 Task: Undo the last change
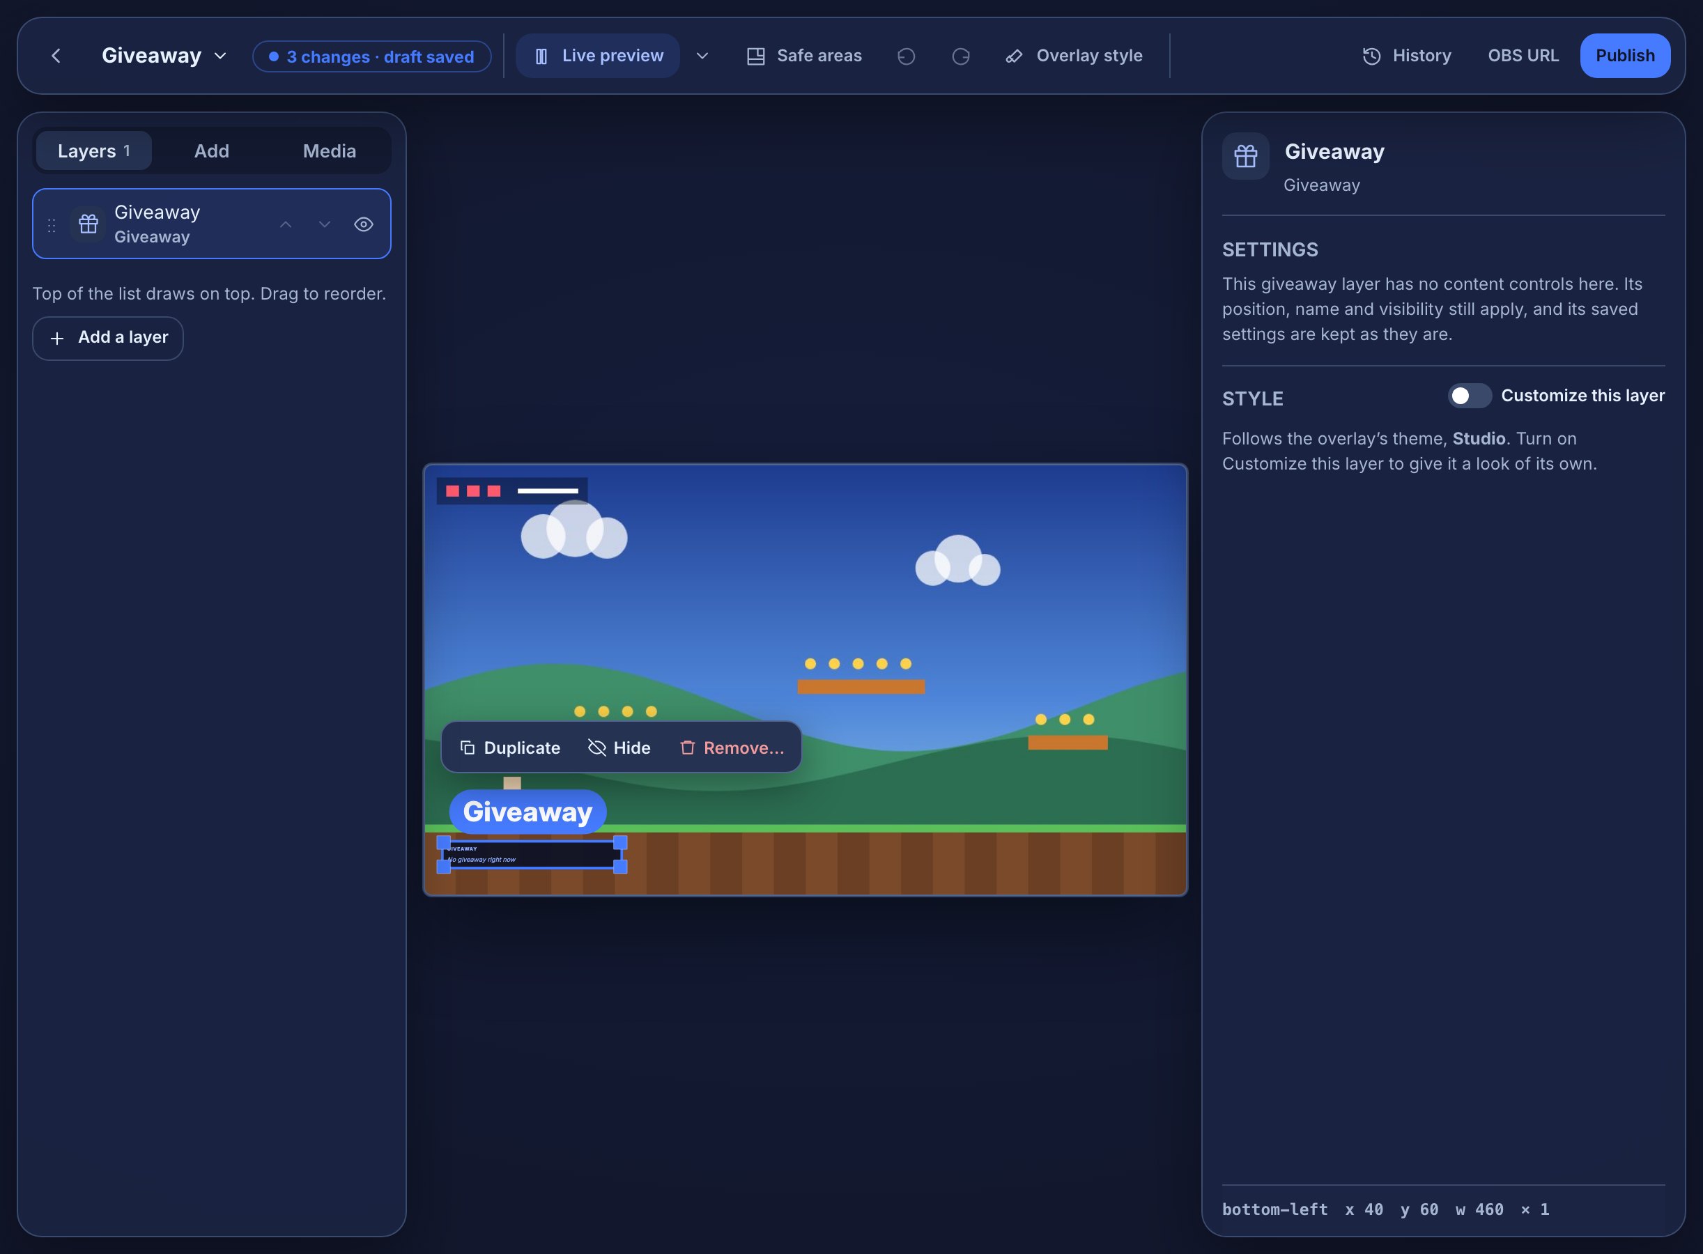point(906,56)
